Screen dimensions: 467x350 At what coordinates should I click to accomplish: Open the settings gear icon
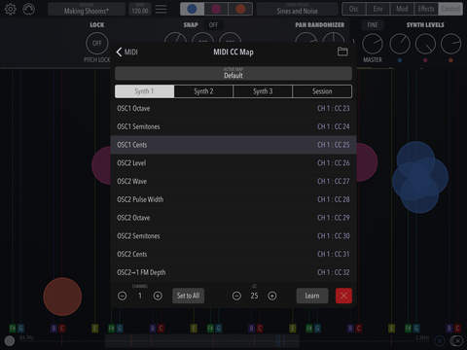click(11, 9)
